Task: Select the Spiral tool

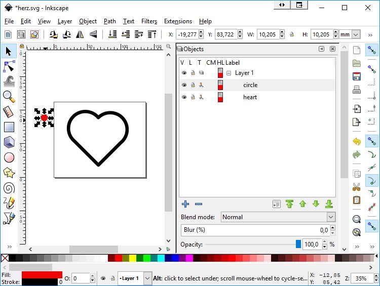Action: pyautogui.click(x=9, y=188)
